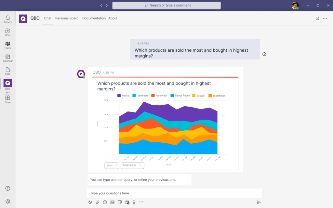Screen dimensions: 333x208
Task: Send the message with arrow icon
Action: 259,202
